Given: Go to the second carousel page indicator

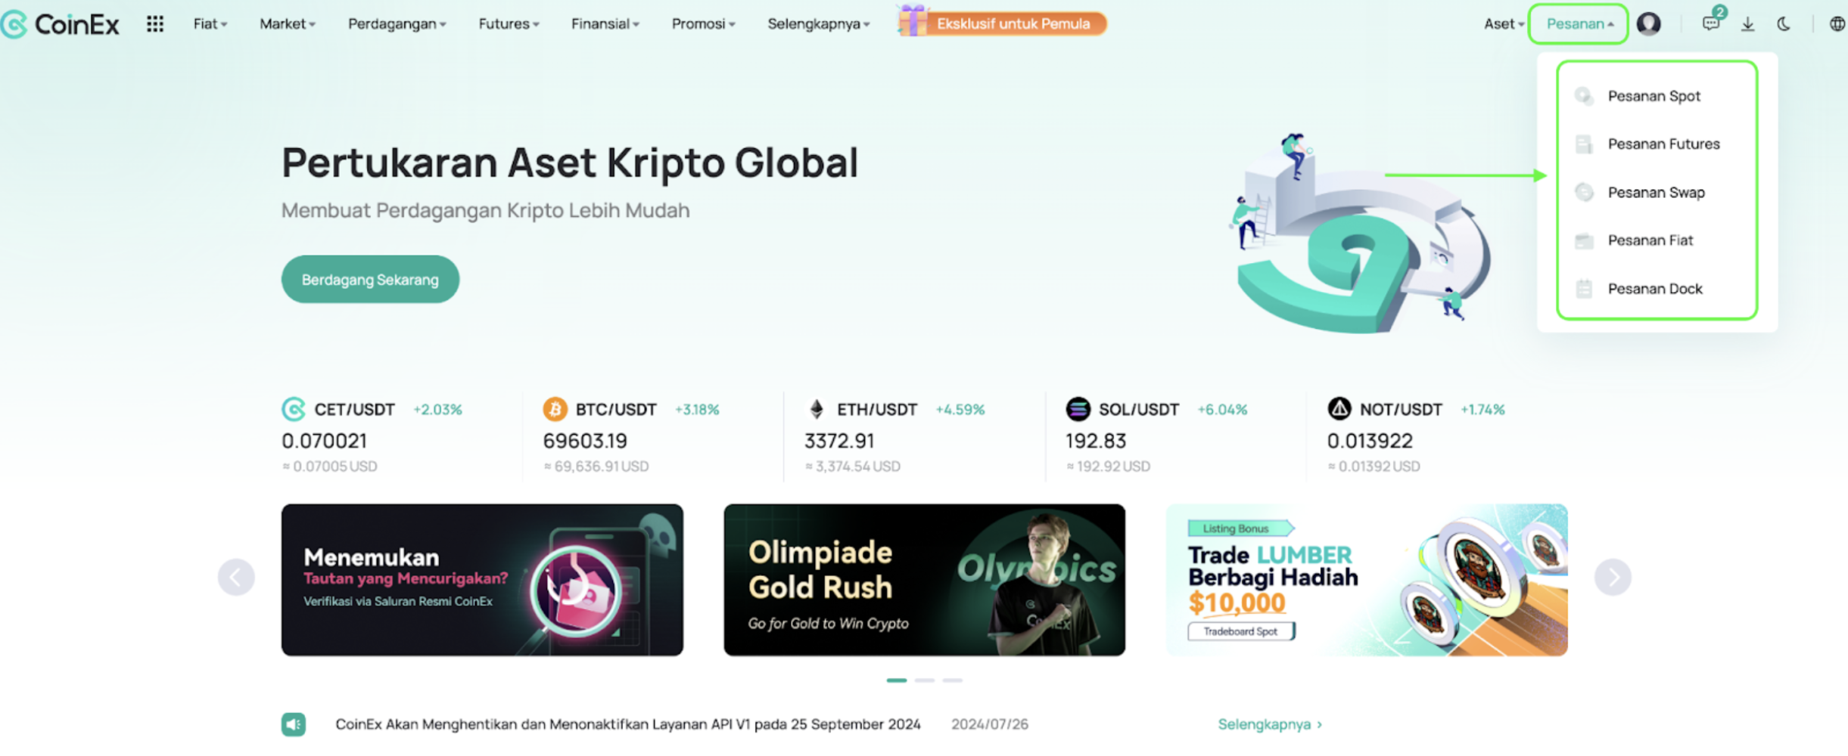Looking at the screenshot, I should 925,680.
